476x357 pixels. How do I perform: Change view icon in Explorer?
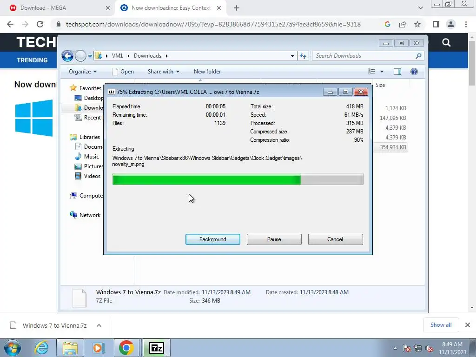pos(372,72)
